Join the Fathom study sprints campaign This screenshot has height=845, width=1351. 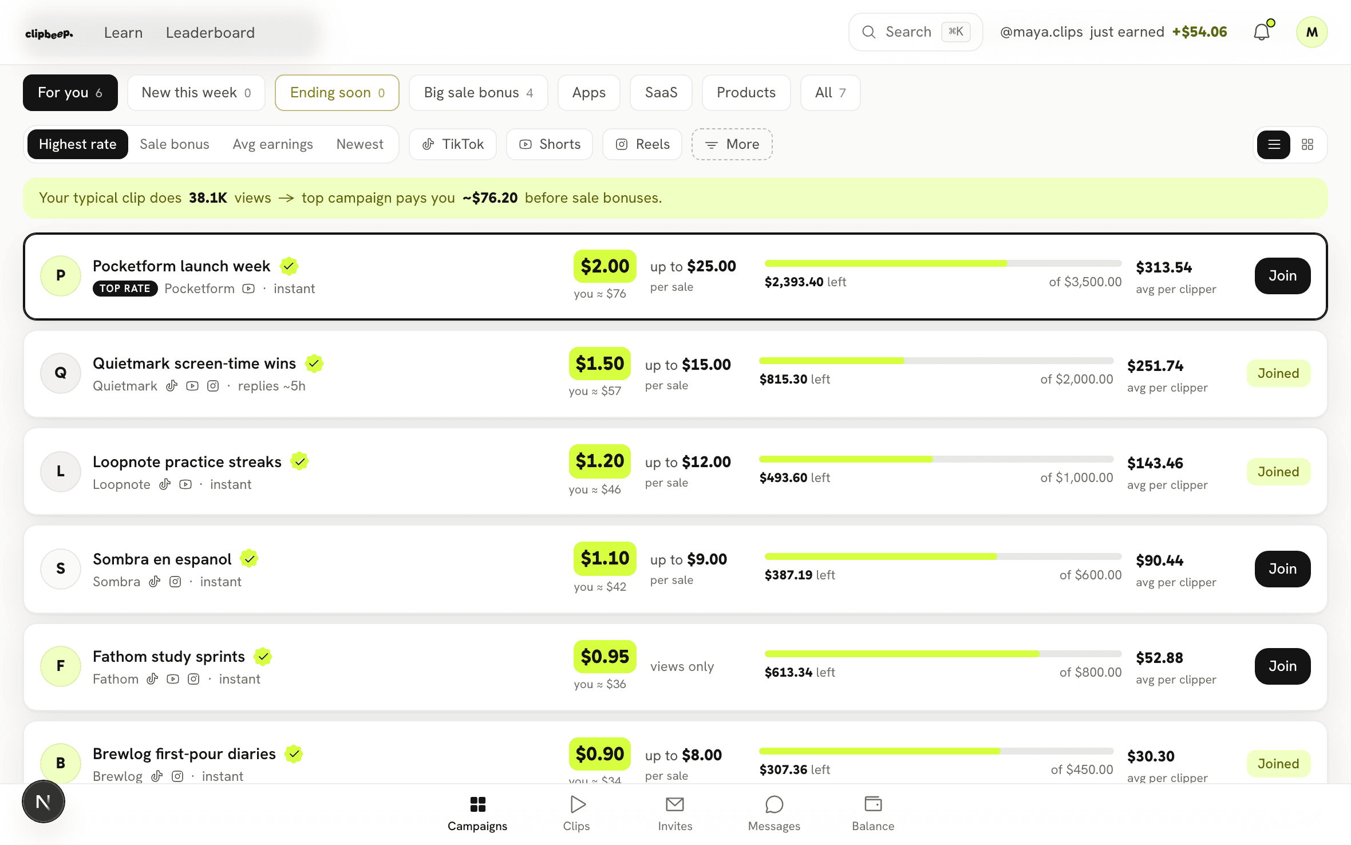click(1283, 666)
